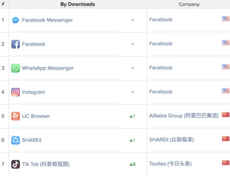Click the up 1 rank change for UC Browser
This screenshot has height=176, width=230.
(132, 116)
